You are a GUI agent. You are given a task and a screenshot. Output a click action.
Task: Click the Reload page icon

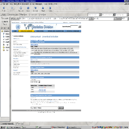click(x=21, y=8)
